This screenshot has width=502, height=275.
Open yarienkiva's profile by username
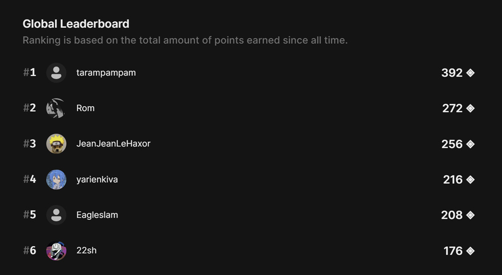[x=97, y=180]
